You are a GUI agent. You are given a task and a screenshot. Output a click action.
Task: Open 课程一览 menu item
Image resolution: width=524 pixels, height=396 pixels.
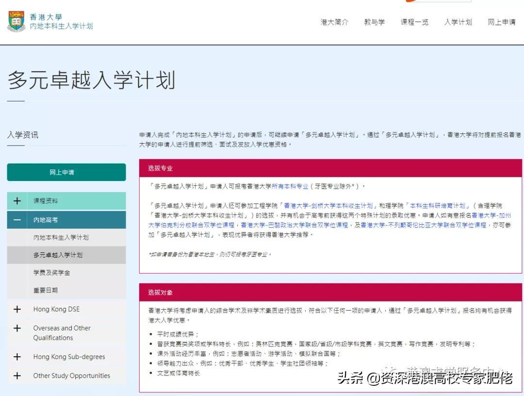[414, 22]
